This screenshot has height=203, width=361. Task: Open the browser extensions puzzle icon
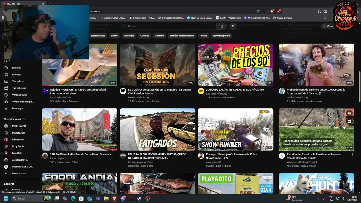pyautogui.click(x=320, y=11)
